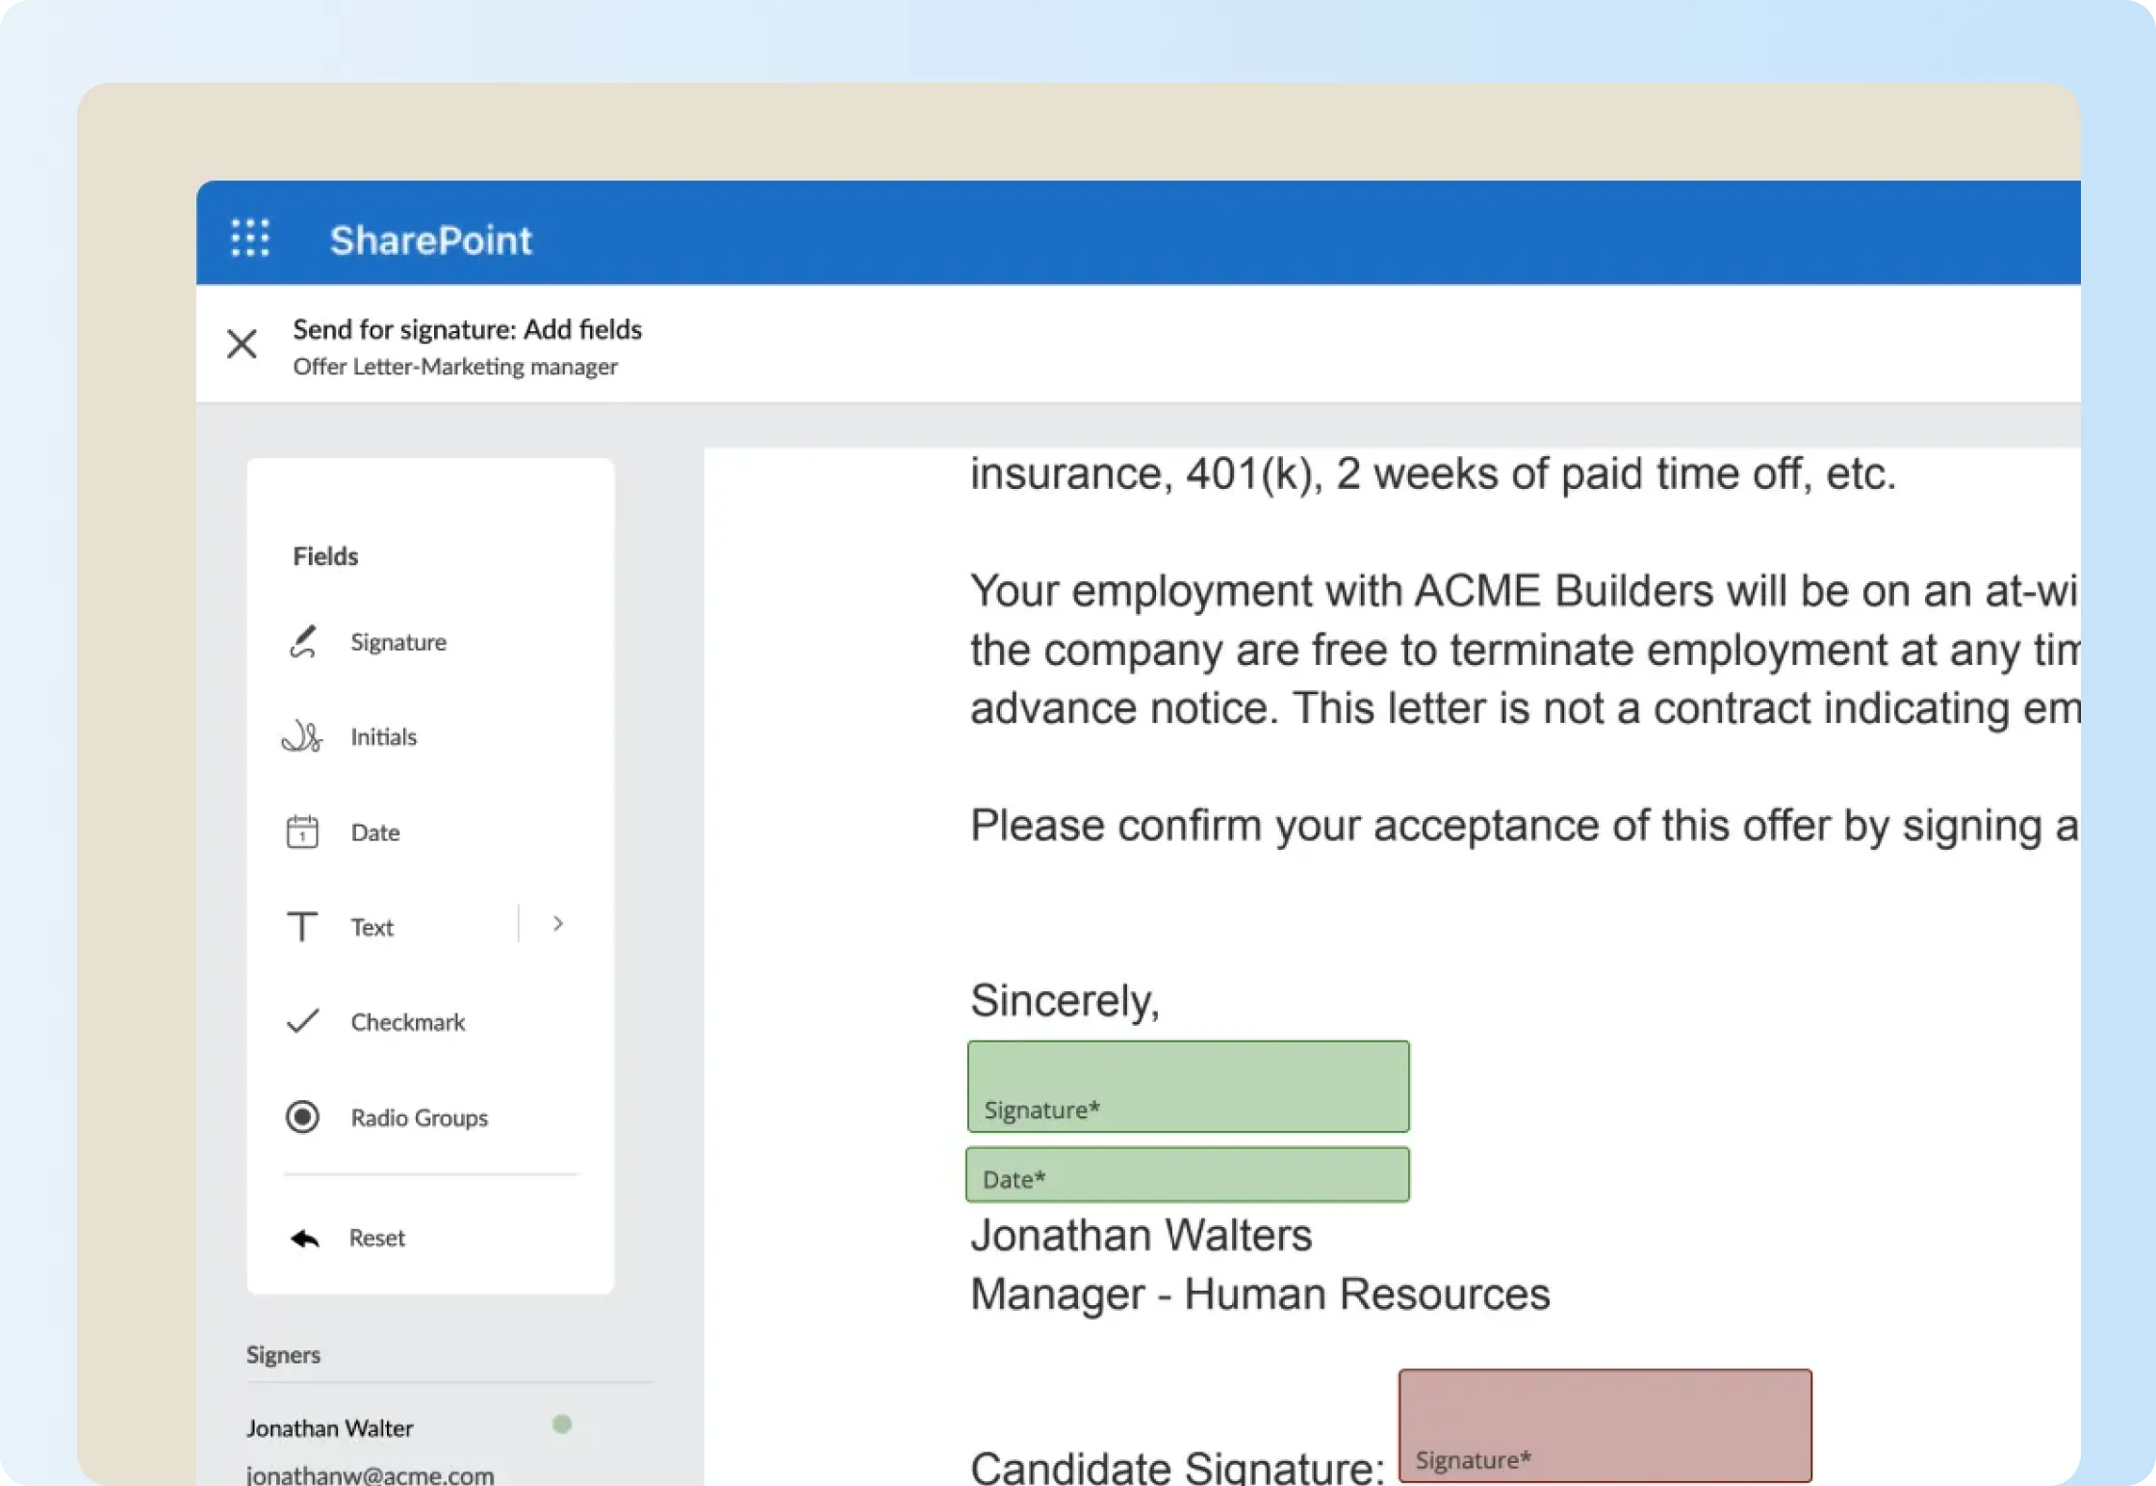Select the red candidate Signature* field

point(1604,1425)
